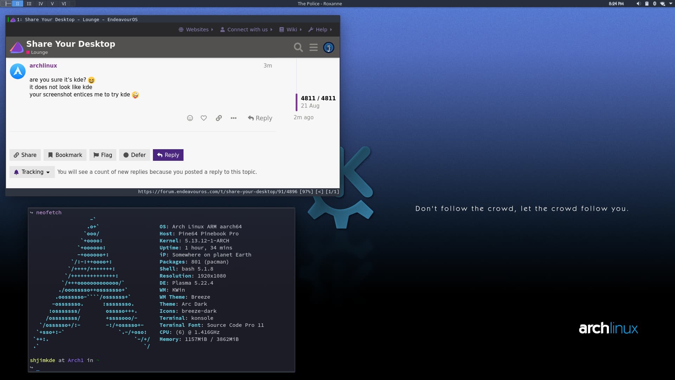
Task: Click the zany face emoji after "try kde"
Action: tap(135, 95)
